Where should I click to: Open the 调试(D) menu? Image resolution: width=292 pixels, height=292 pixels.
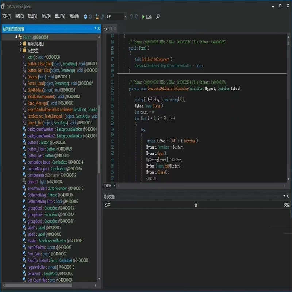tap(46, 16)
